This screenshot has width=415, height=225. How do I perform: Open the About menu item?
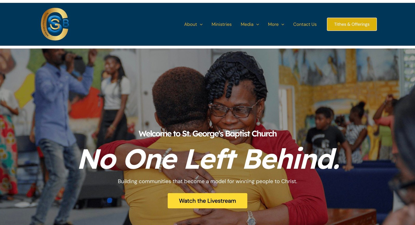(190, 24)
